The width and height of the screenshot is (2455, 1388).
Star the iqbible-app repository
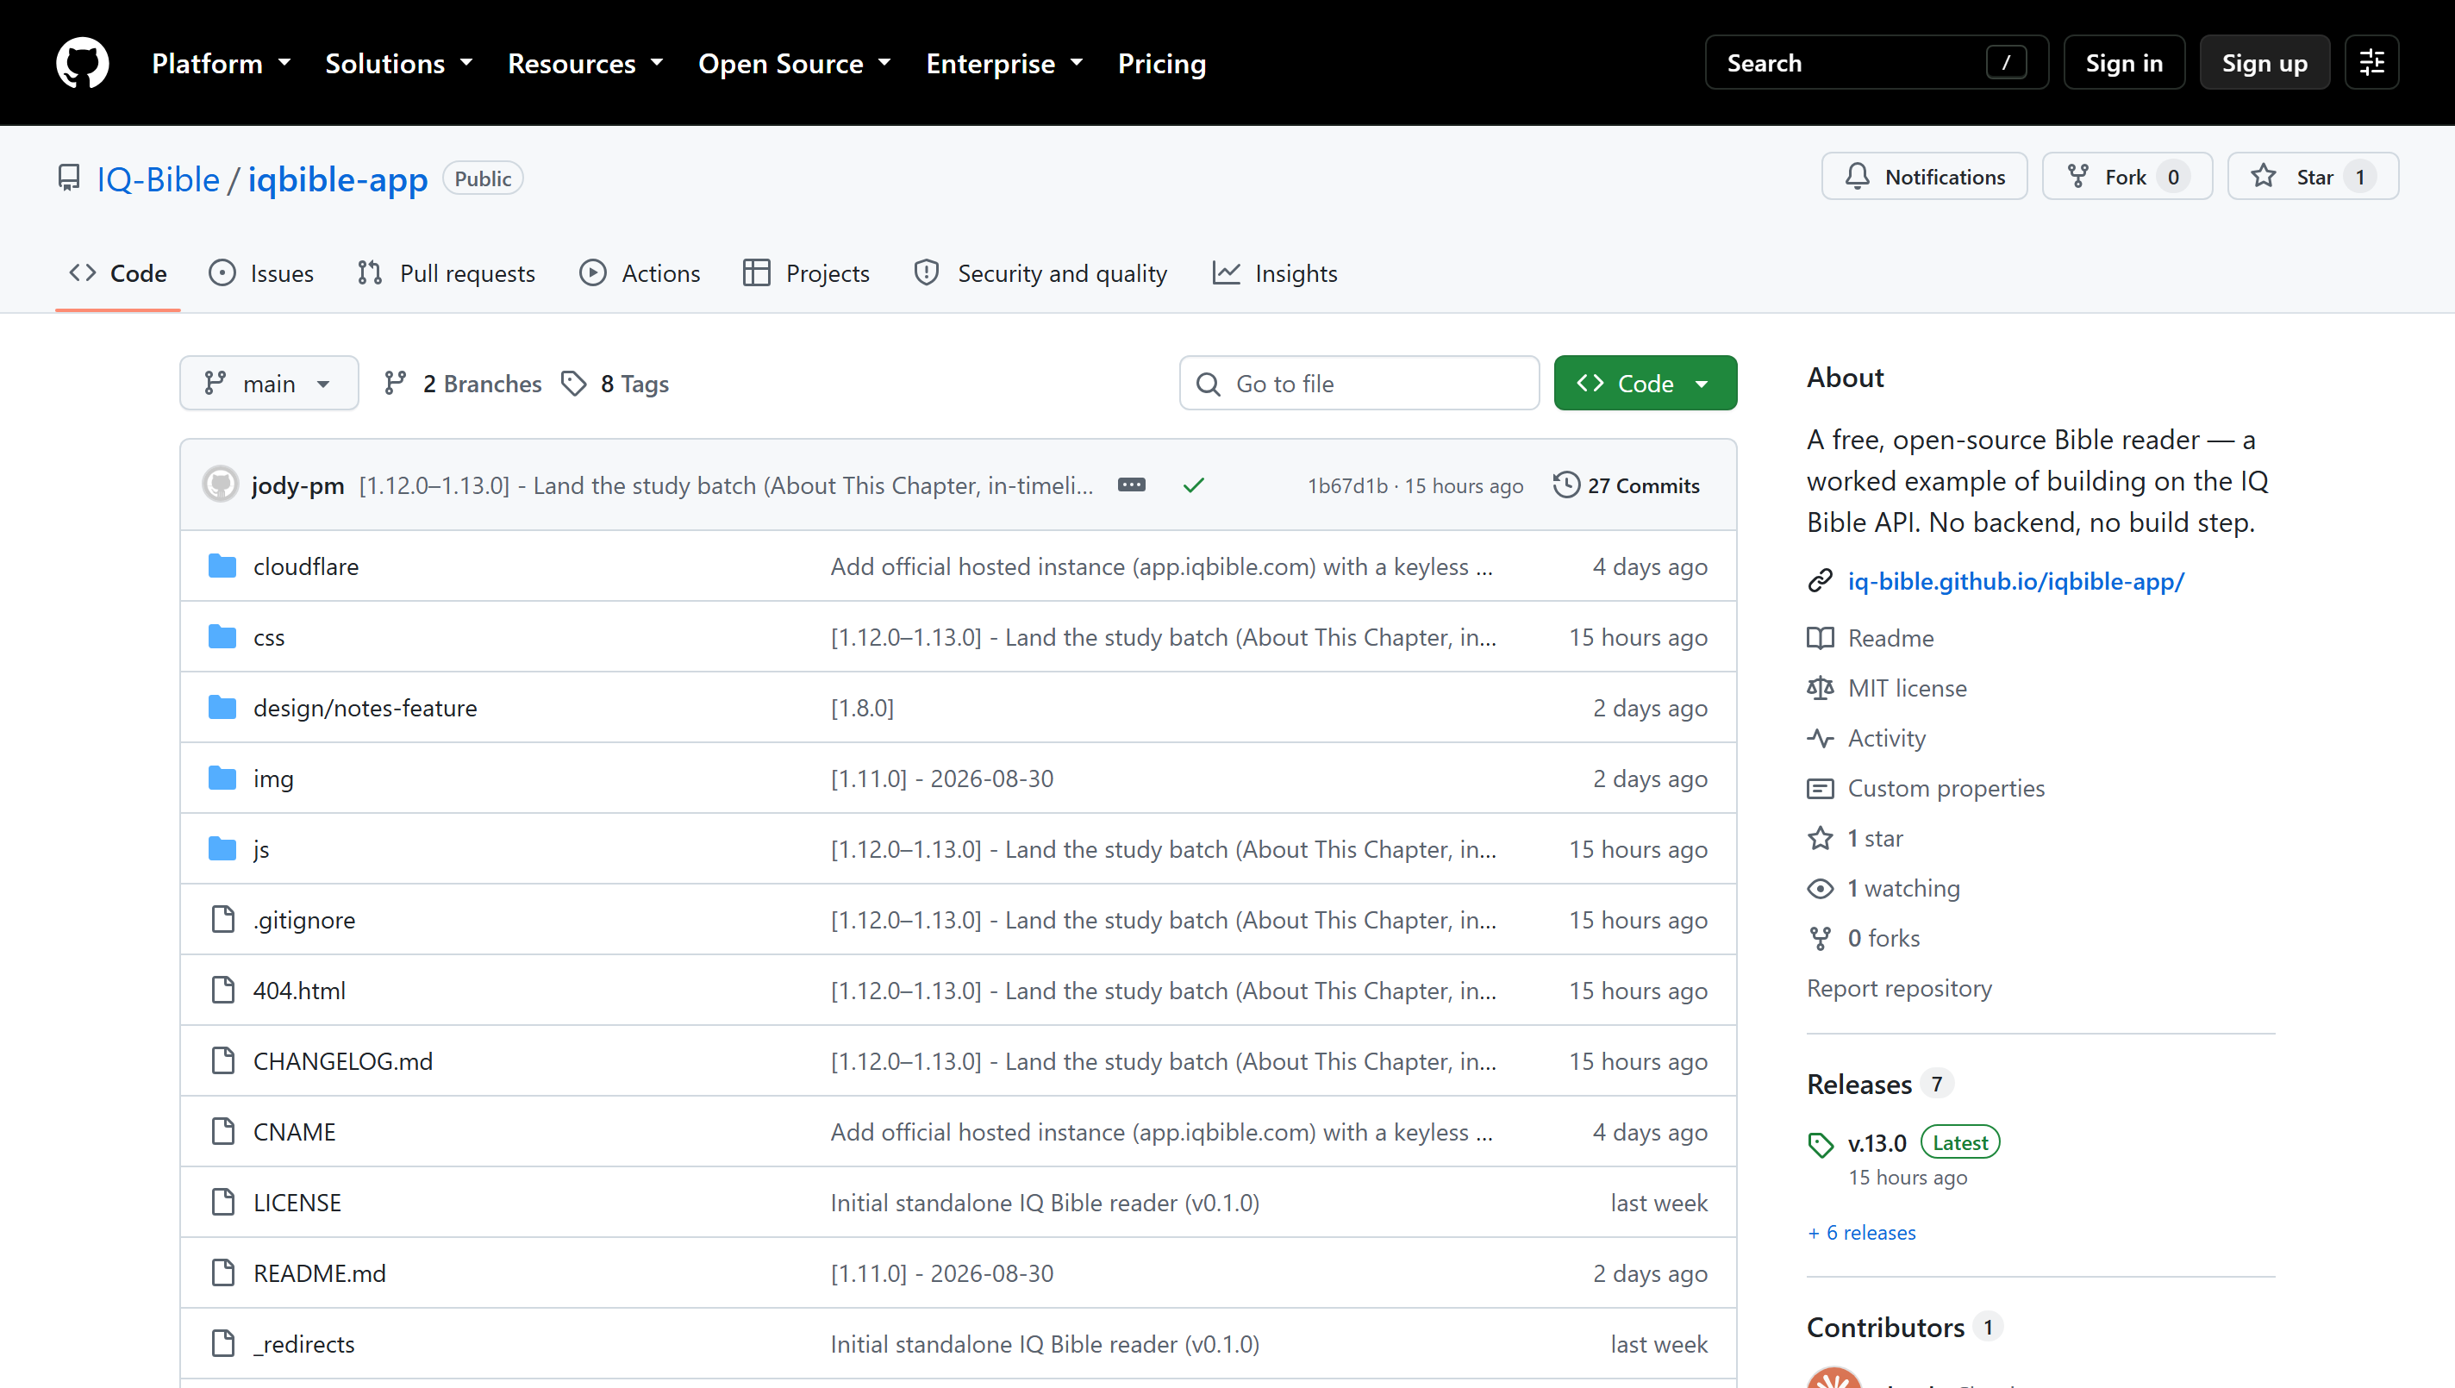(2312, 178)
